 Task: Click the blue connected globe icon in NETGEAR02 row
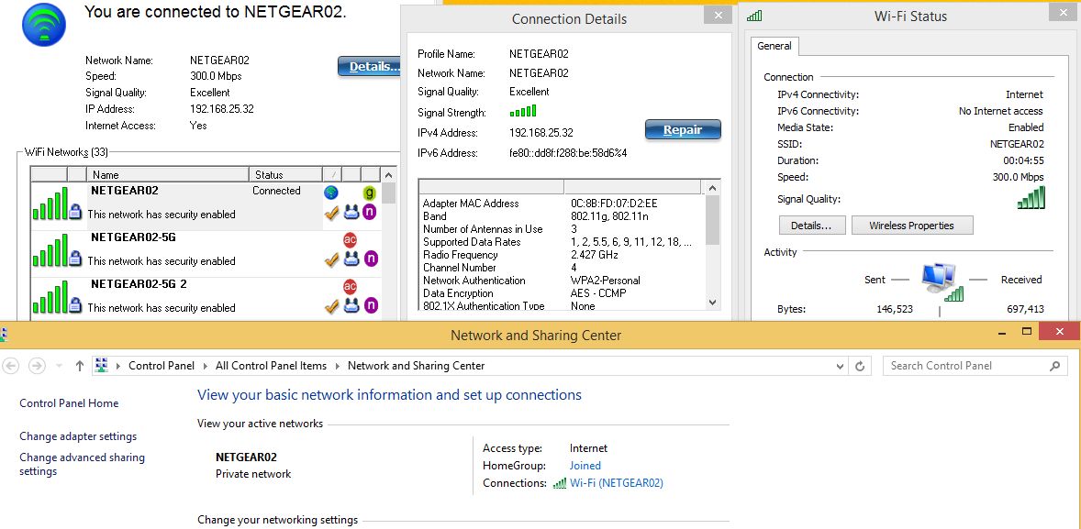331,193
